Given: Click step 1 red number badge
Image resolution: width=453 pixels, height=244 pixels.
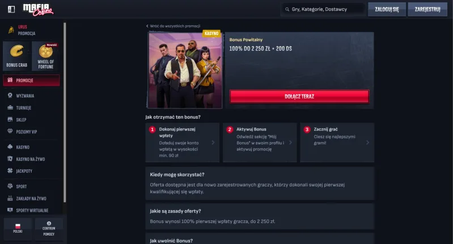Looking at the screenshot, I should coord(153,129).
